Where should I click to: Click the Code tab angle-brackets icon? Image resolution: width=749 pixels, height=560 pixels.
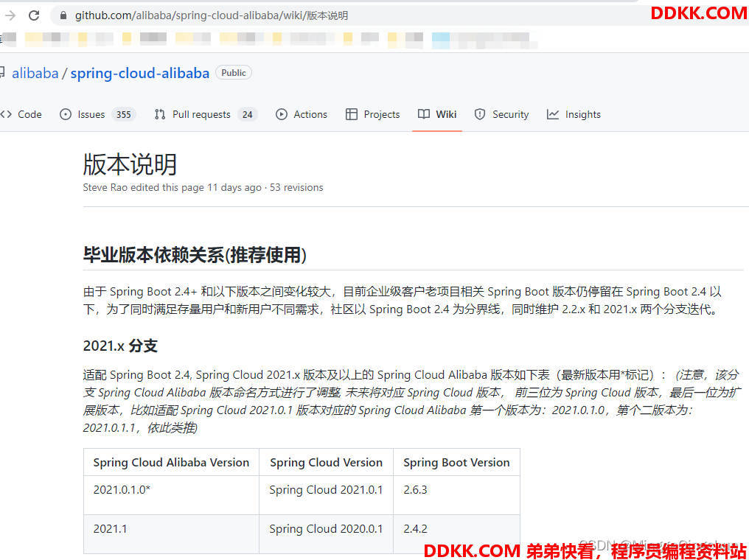pyautogui.click(x=6, y=114)
